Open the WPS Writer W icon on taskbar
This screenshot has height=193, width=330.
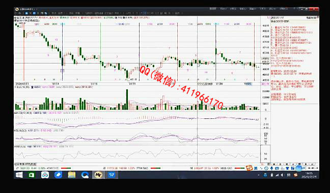(x=112, y=175)
